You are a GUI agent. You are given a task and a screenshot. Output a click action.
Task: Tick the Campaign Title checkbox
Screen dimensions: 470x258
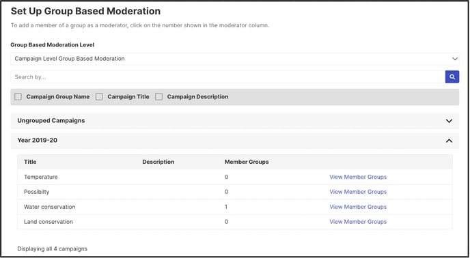(x=99, y=97)
